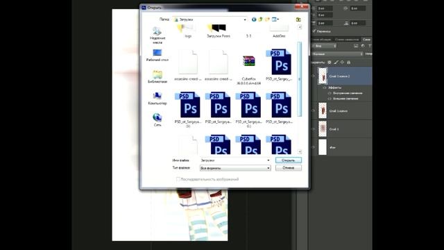The height and width of the screenshot is (250, 444).
Task: Switch to Слои tab
Action: pyautogui.click(x=366, y=40)
